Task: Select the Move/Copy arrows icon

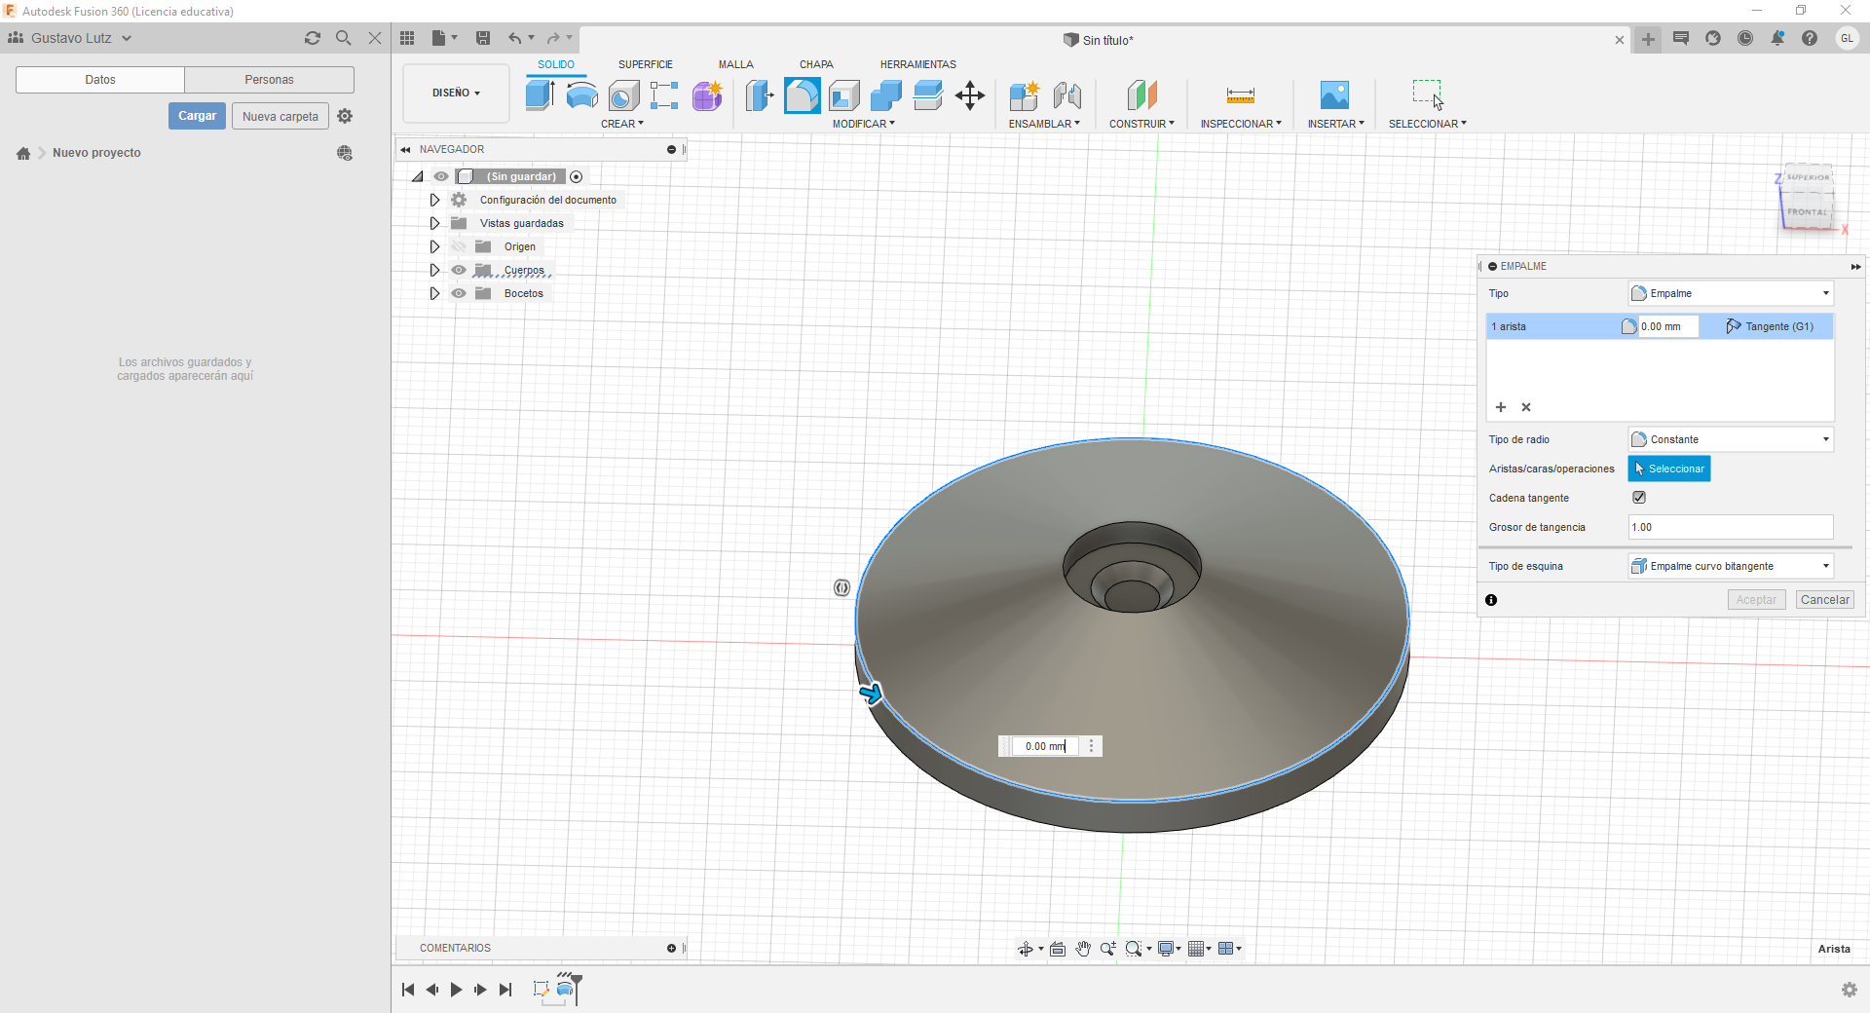Action: coord(970,95)
